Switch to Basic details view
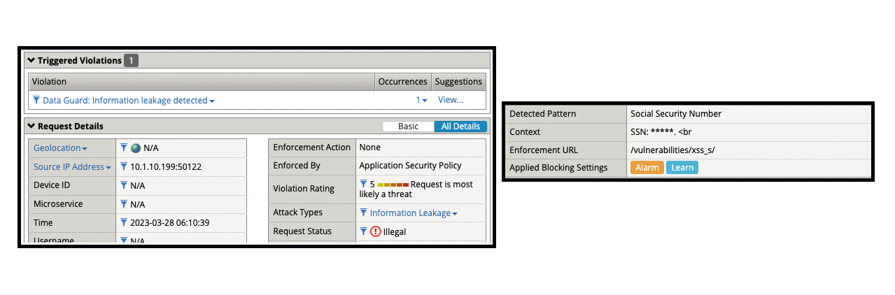895x295 pixels. pyautogui.click(x=408, y=127)
